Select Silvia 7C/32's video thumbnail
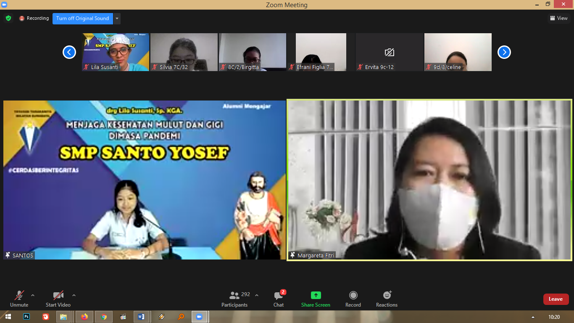 coord(184,52)
